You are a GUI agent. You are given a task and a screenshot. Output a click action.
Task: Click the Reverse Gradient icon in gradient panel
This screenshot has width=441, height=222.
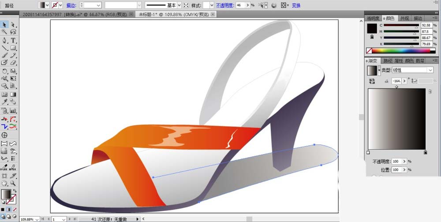pos(372,81)
